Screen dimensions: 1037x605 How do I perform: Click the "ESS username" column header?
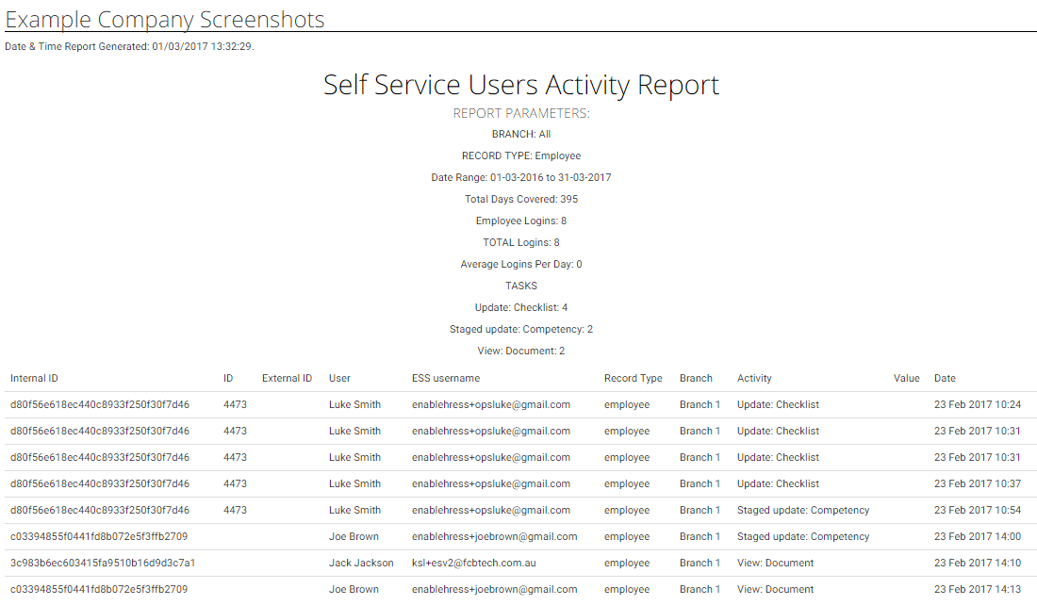tap(446, 378)
